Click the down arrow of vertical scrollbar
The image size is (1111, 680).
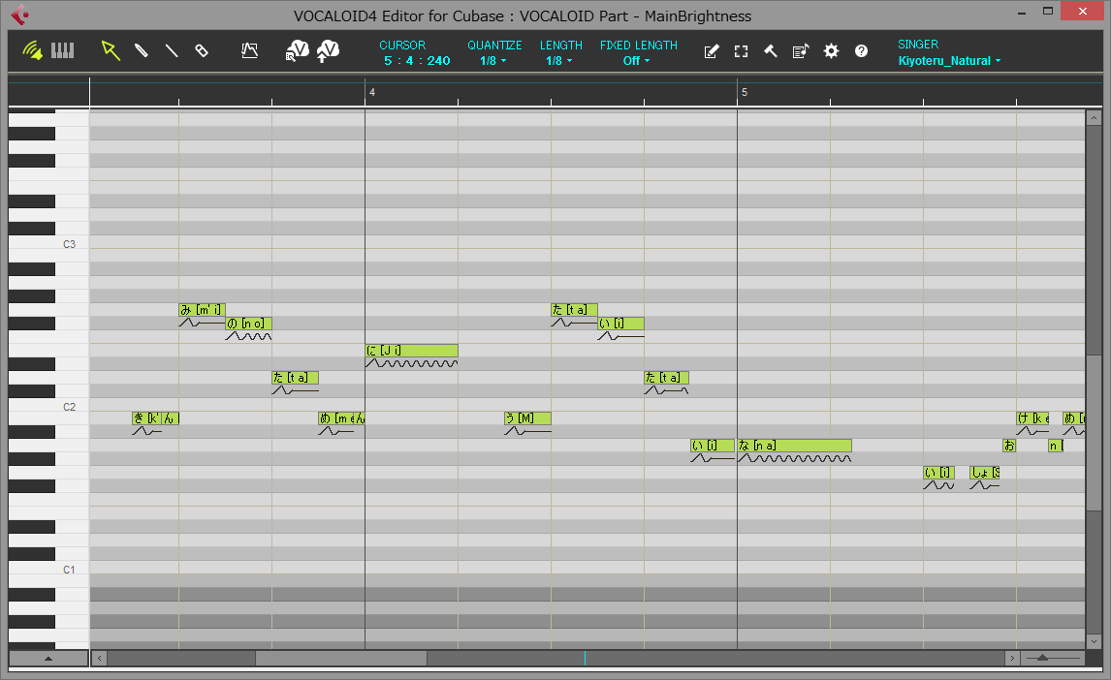(1094, 642)
